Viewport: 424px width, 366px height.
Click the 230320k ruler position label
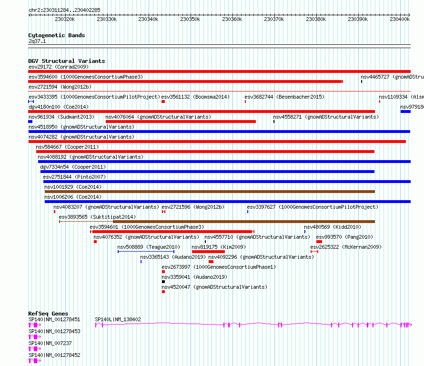[65, 19]
